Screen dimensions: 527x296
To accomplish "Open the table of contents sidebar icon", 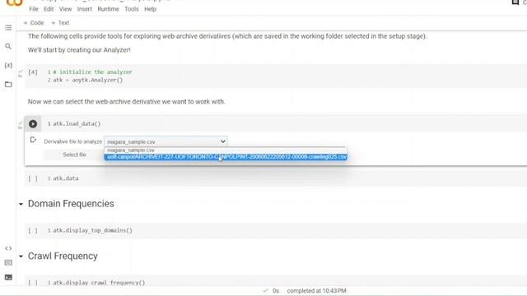I will (x=8, y=28).
